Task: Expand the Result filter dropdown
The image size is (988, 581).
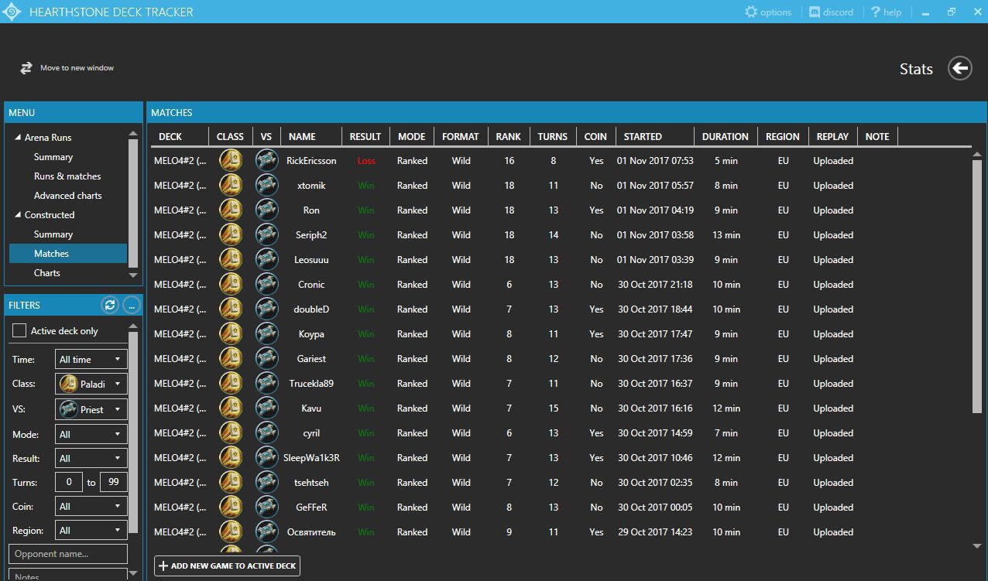Action: 91,459
